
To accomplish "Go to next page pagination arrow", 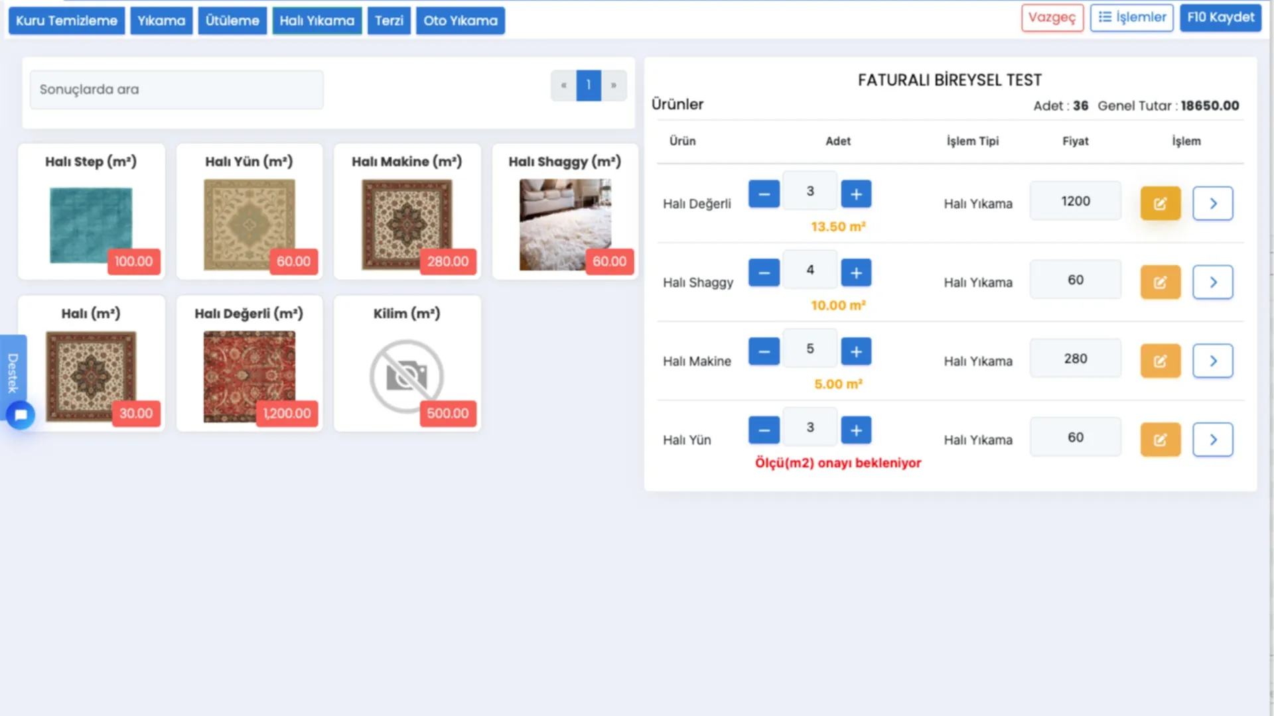I will pyautogui.click(x=614, y=86).
